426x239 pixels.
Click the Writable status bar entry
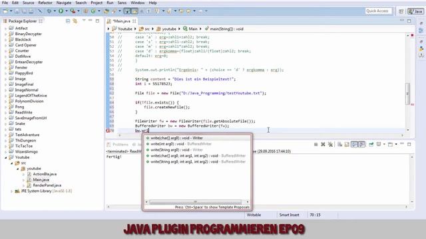[254, 215]
